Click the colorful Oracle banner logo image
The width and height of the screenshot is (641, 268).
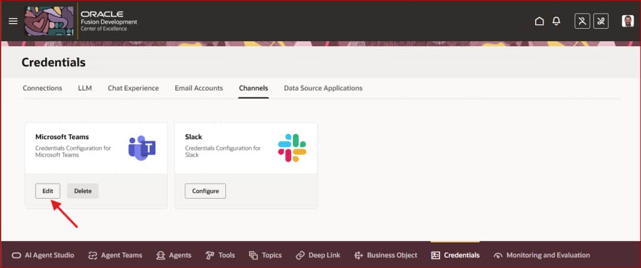click(x=49, y=21)
